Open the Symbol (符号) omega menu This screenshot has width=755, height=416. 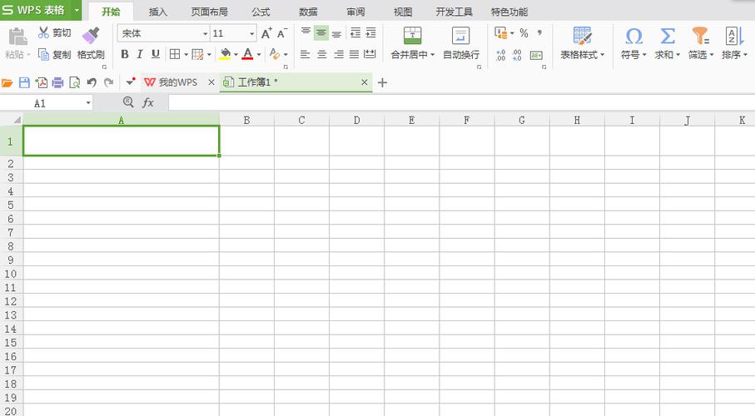[633, 43]
